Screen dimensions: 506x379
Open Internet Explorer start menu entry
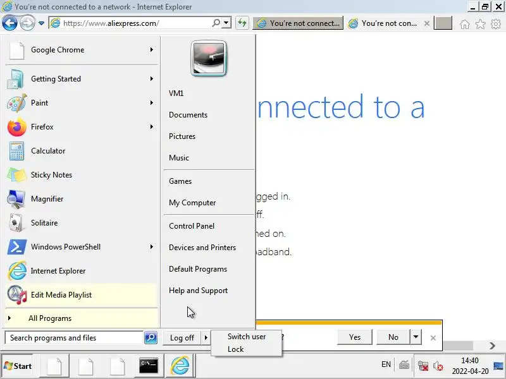82,271
